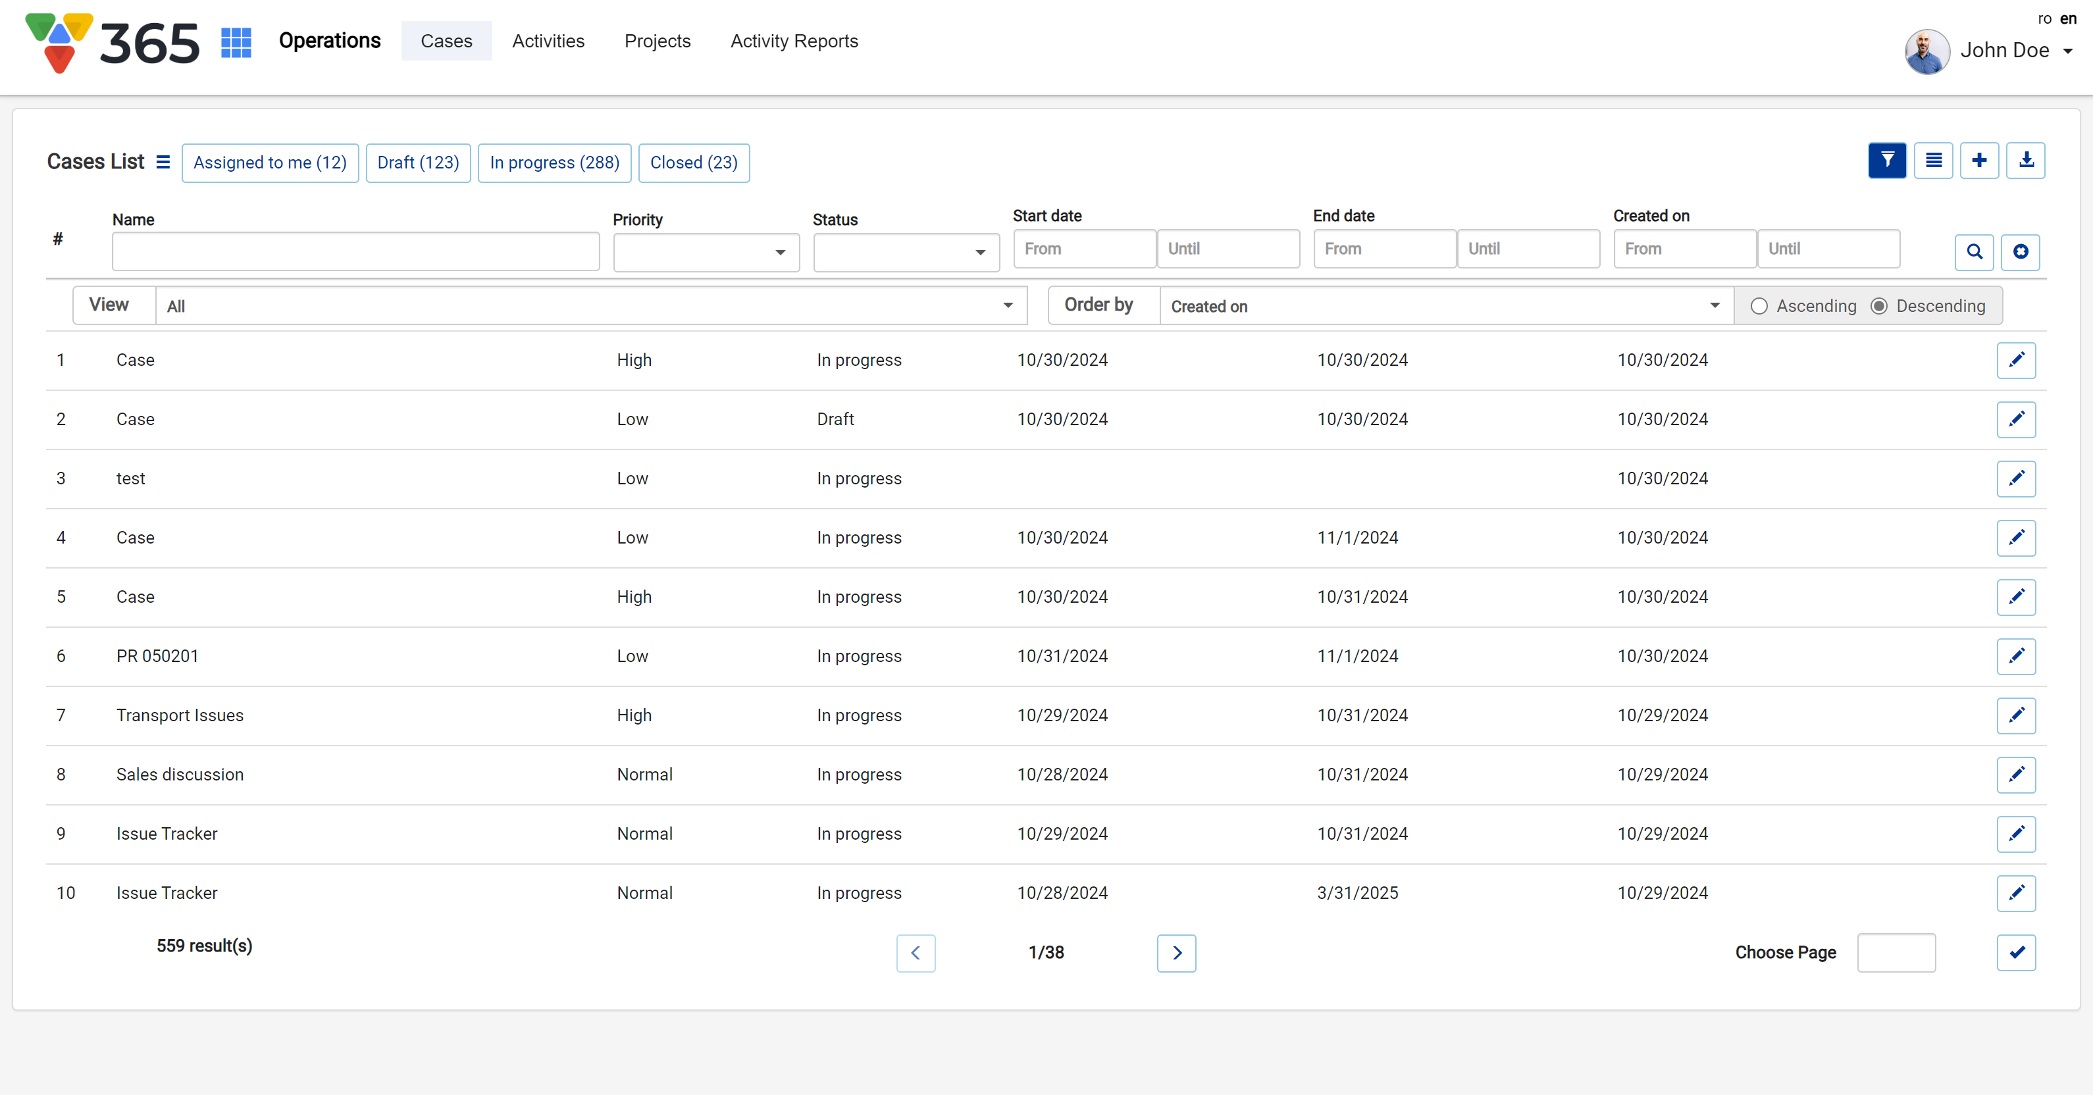Open the Priority filter dropdown

(706, 252)
